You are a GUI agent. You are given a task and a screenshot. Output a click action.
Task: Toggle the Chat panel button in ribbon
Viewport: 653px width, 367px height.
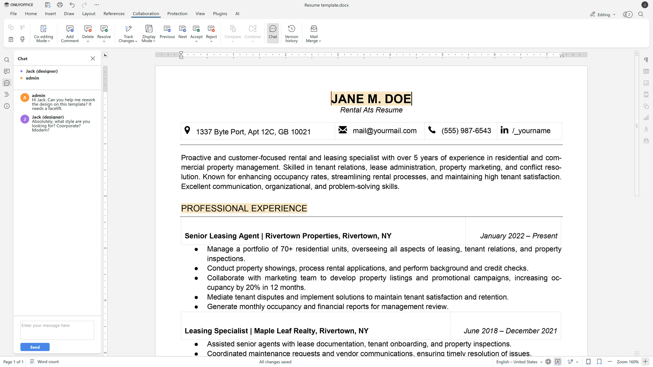(x=273, y=33)
